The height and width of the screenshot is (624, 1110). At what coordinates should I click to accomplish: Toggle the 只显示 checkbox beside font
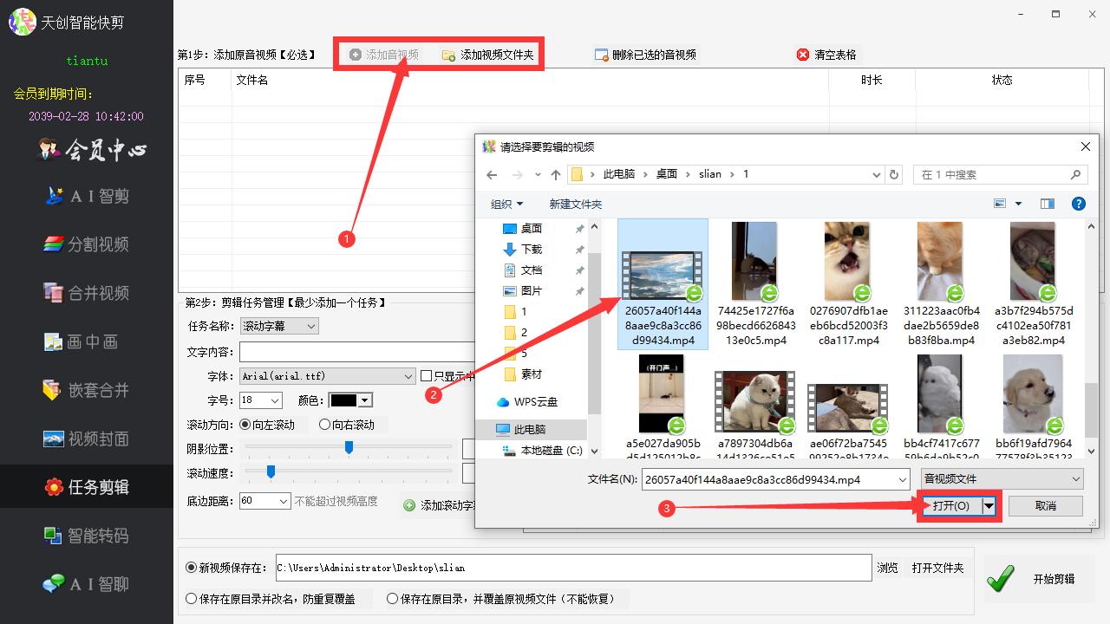pos(426,376)
